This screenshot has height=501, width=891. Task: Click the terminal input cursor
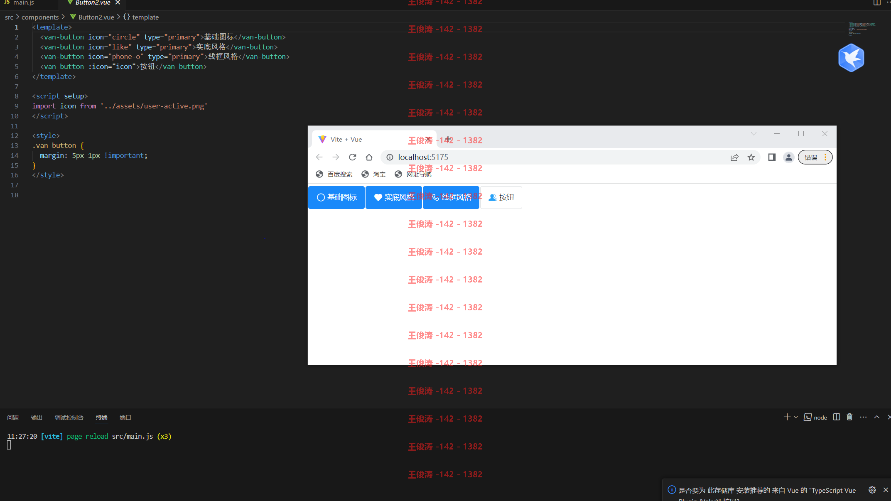9,445
